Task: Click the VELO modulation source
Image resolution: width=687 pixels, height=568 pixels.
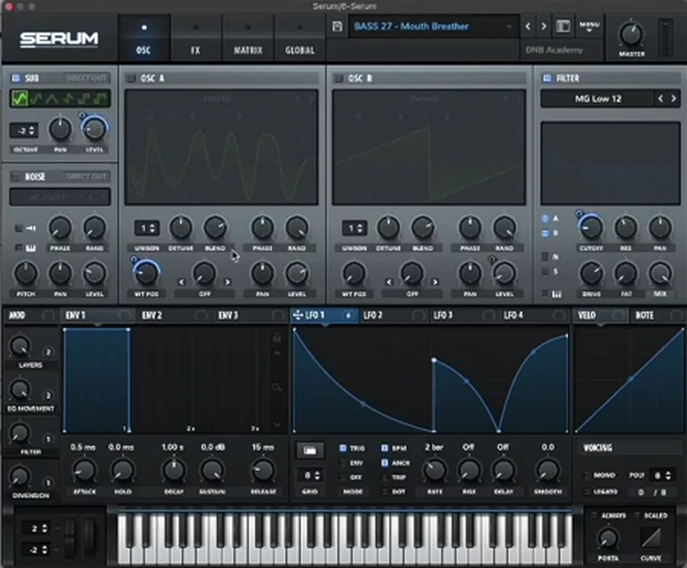Action: (x=601, y=315)
